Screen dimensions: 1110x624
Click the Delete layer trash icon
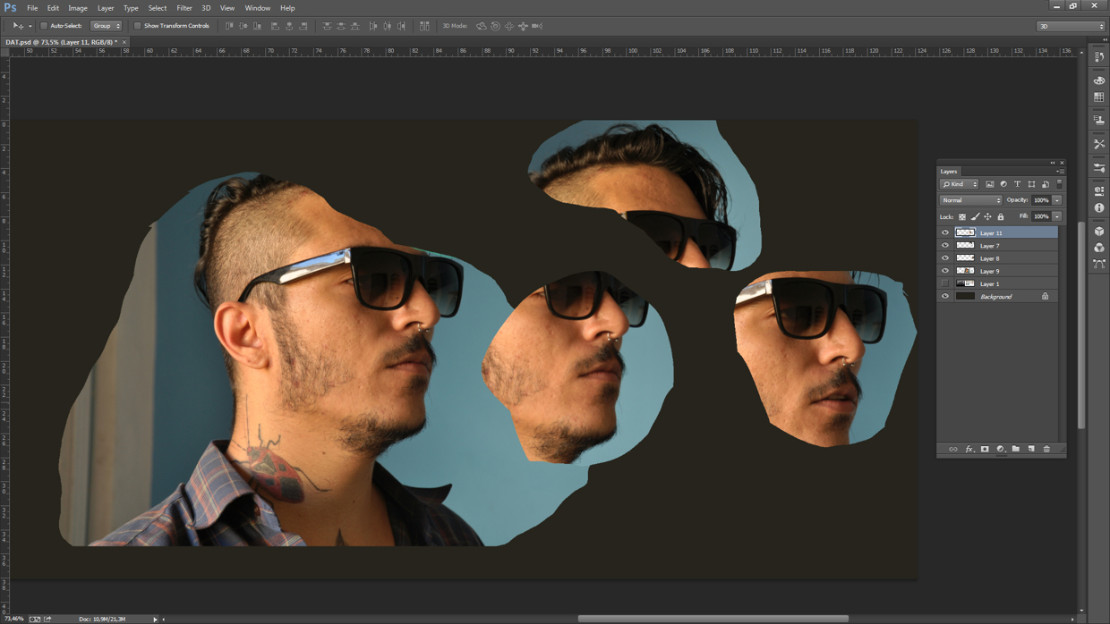click(x=1046, y=450)
